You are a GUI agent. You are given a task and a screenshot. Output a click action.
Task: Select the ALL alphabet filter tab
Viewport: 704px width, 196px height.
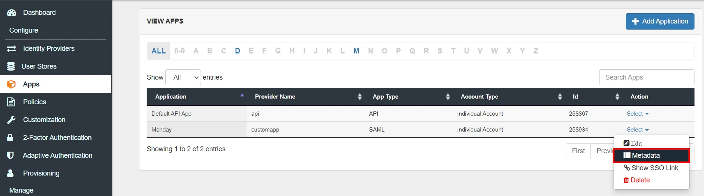[158, 51]
